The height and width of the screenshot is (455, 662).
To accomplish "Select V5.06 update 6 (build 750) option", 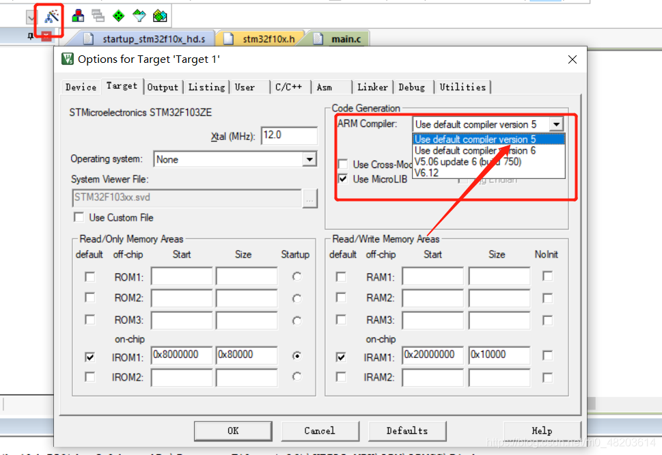I will click(488, 162).
